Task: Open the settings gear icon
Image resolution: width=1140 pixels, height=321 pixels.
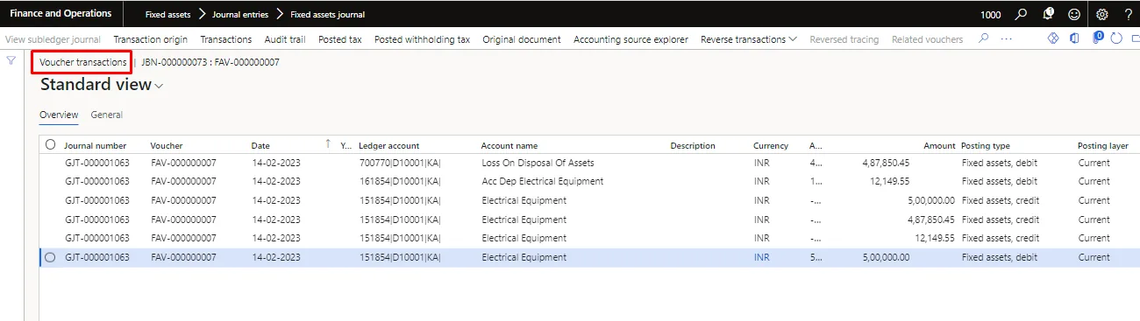Action: (x=1102, y=14)
